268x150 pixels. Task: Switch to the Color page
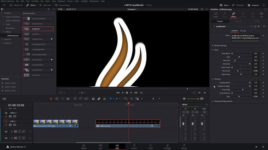[151, 147]
